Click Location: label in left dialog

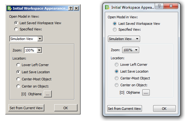point(19,58)
